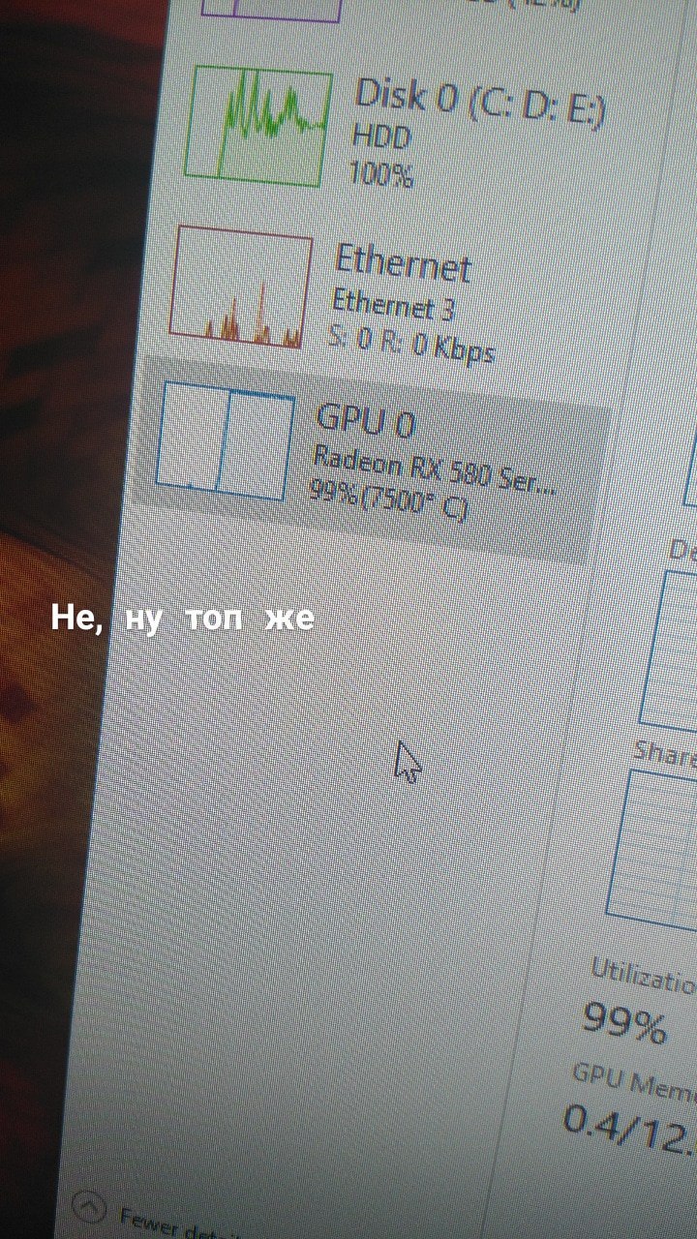Viewport: 697px width, 1239px height.
Task: Open the Ethernet throughput graph thumbnail
Action: pos(240,287)
